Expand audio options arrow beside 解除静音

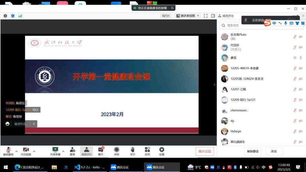pyautogui.click(x=16, y=151)
